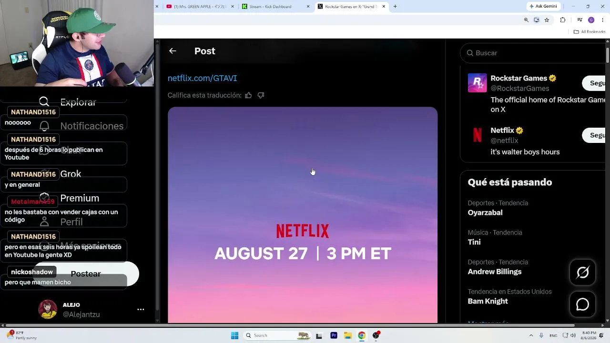Screen dimensions: 610x343
Task: Open Premium in the X sidebar
Action: point(80,198)
